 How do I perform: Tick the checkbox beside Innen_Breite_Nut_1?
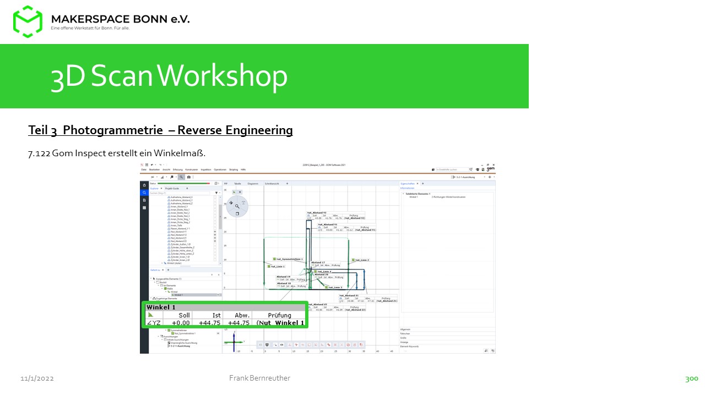point(215,210)
